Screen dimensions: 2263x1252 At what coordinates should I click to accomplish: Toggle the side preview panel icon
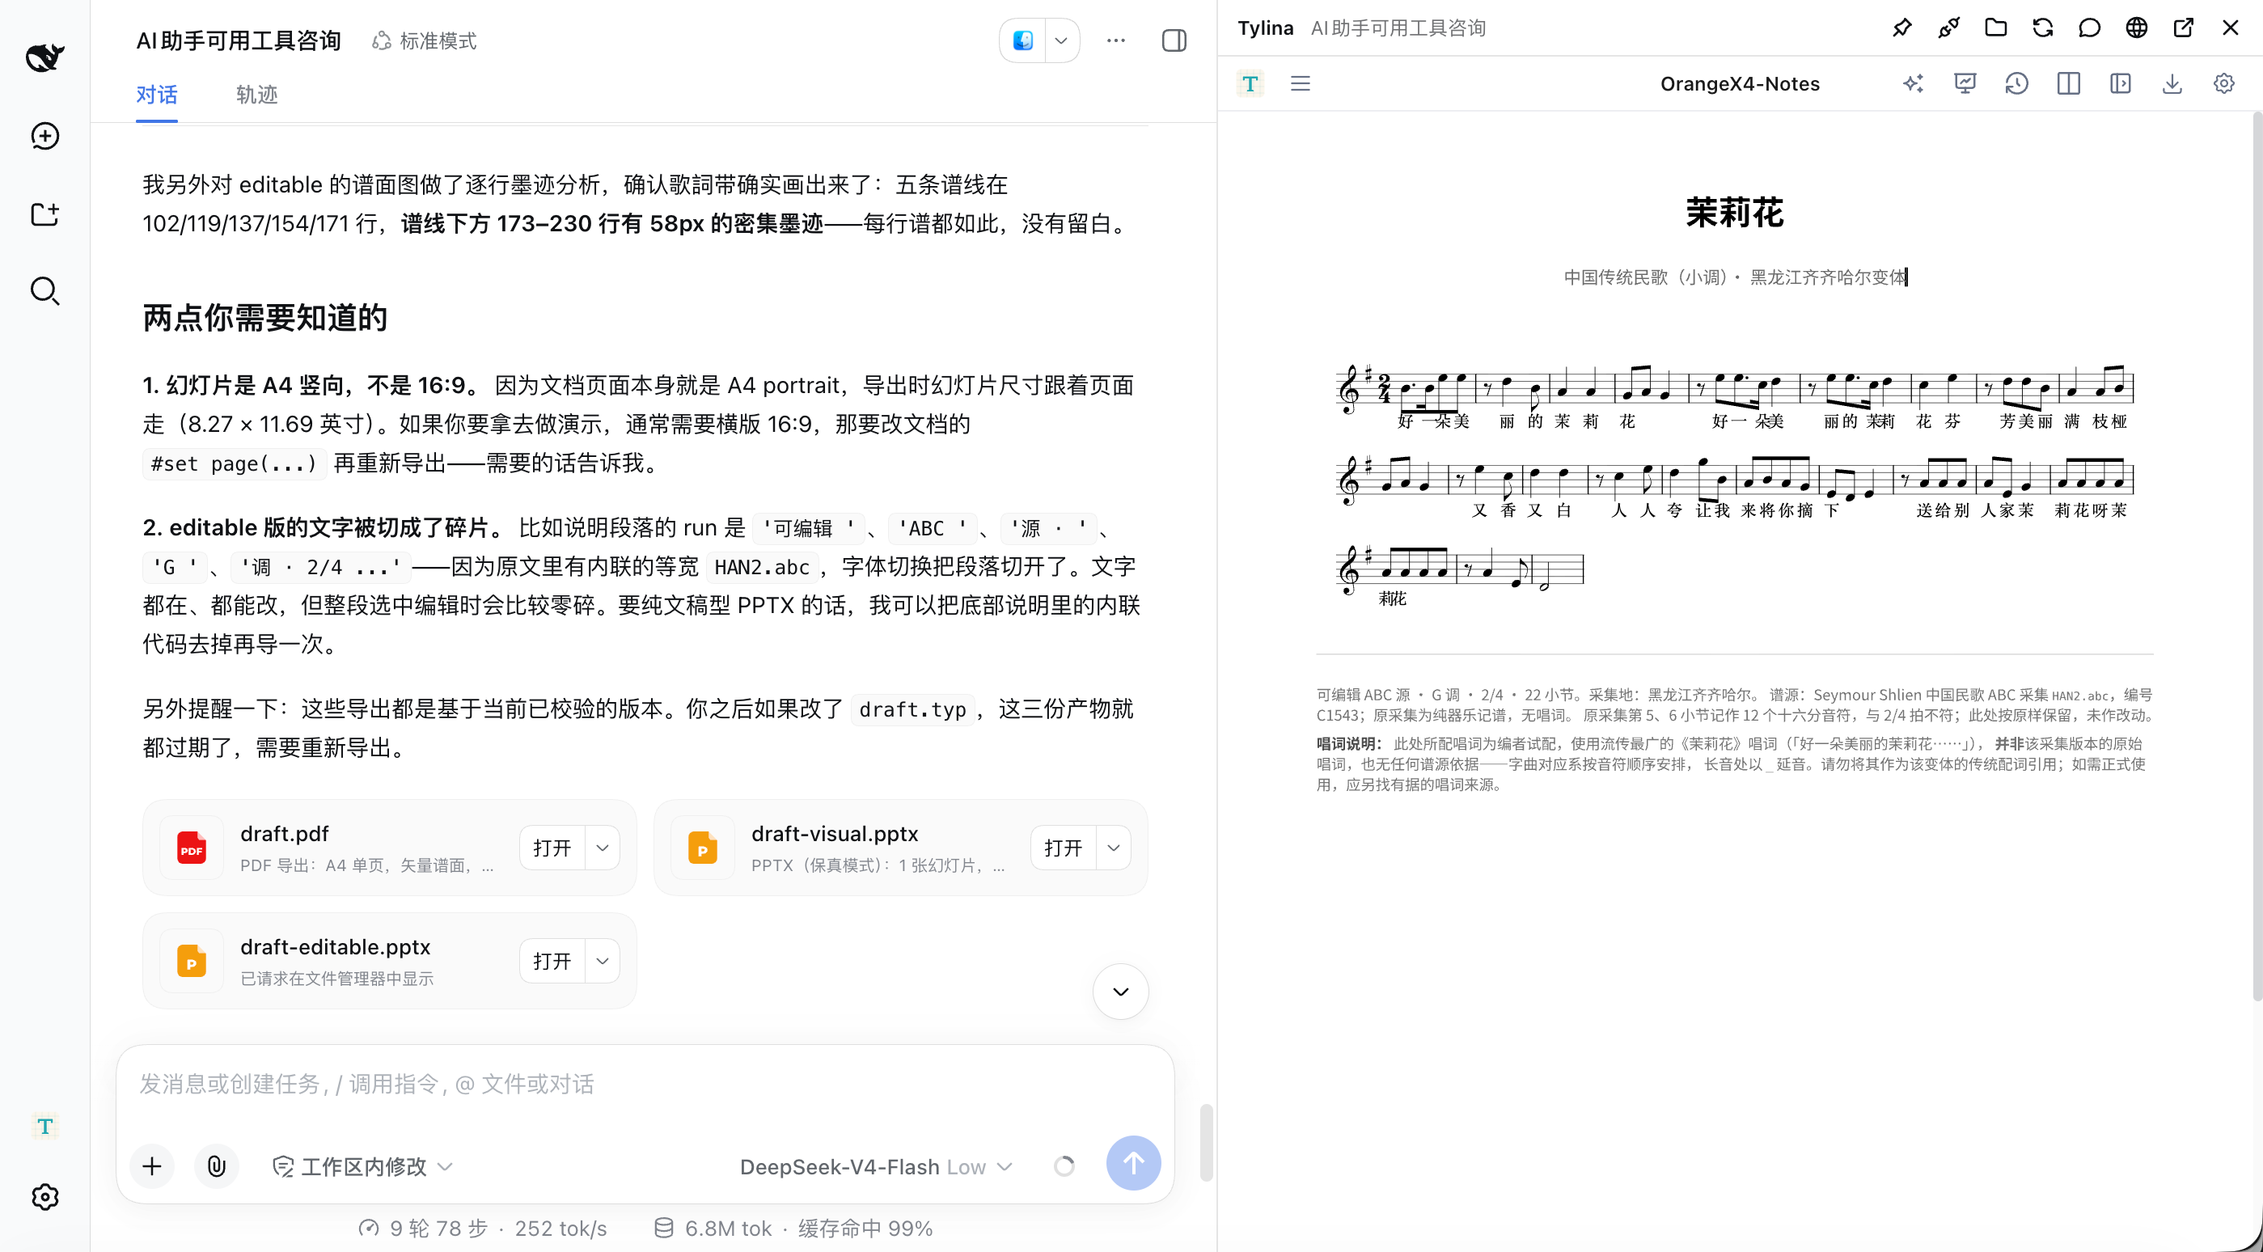pyautogui.click(x=2121, y=83)
